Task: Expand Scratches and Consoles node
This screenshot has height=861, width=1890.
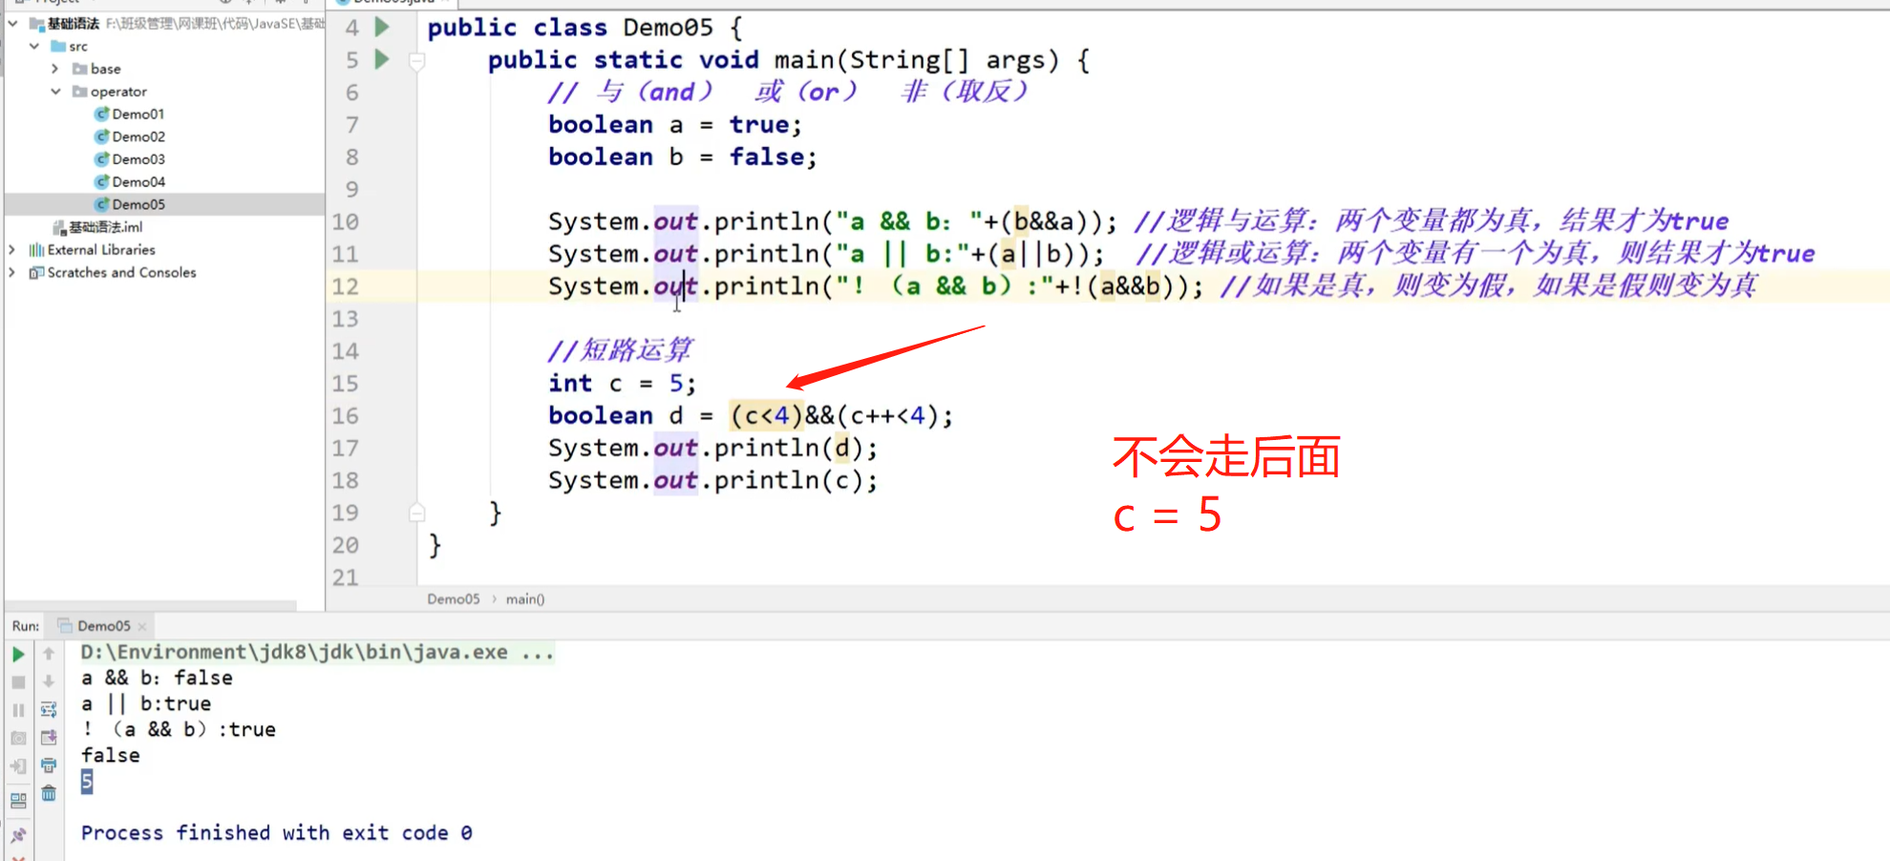Action: click(12, 272)
